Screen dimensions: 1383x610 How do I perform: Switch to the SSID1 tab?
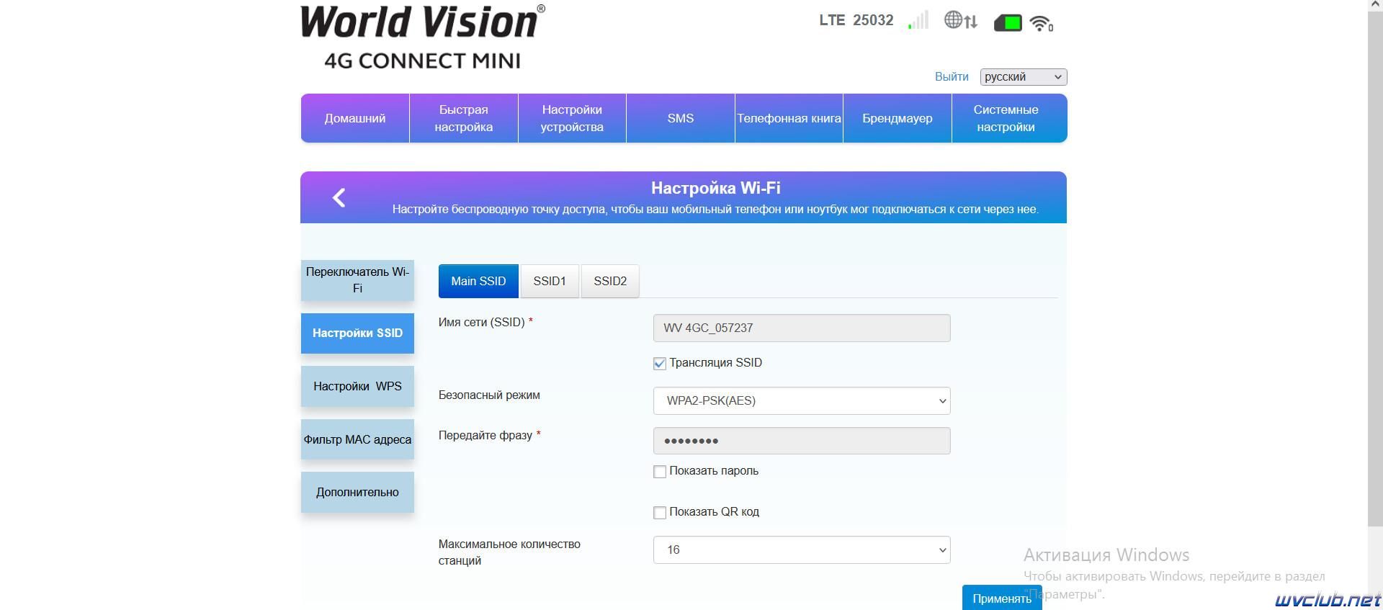tap(550, 282)
